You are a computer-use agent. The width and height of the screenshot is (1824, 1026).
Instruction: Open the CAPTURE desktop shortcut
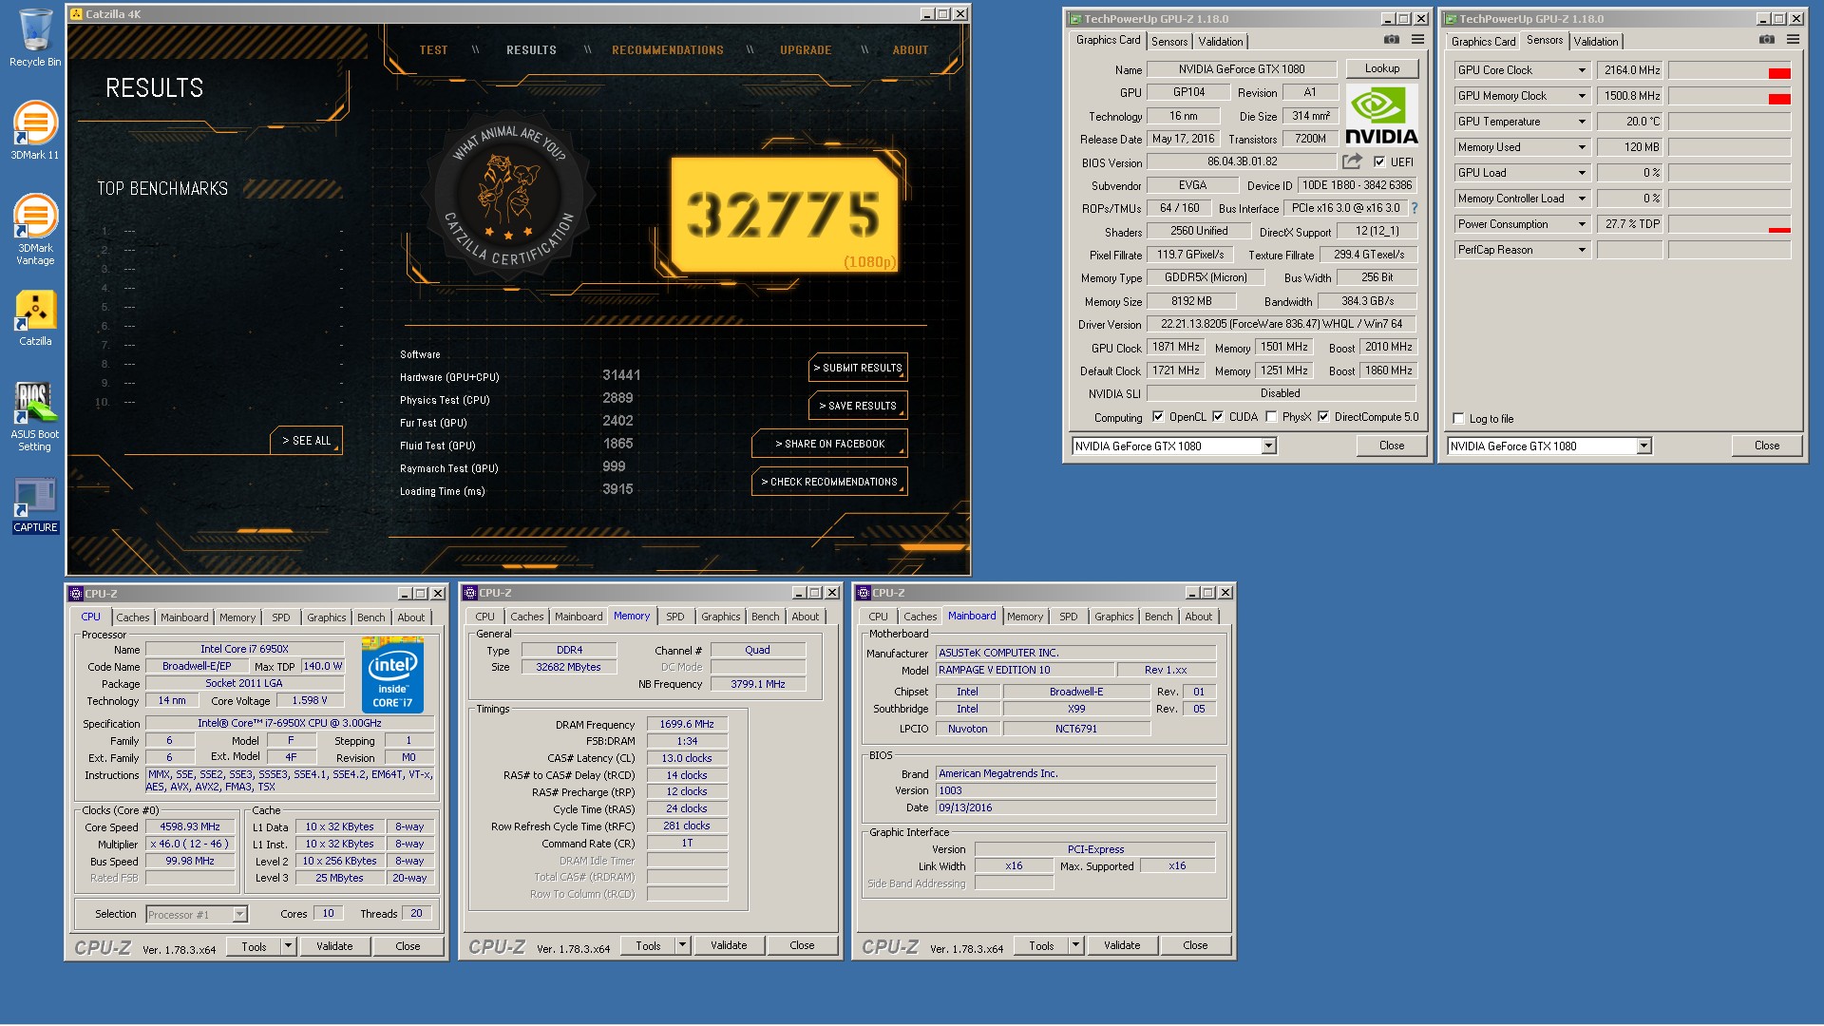35,506
